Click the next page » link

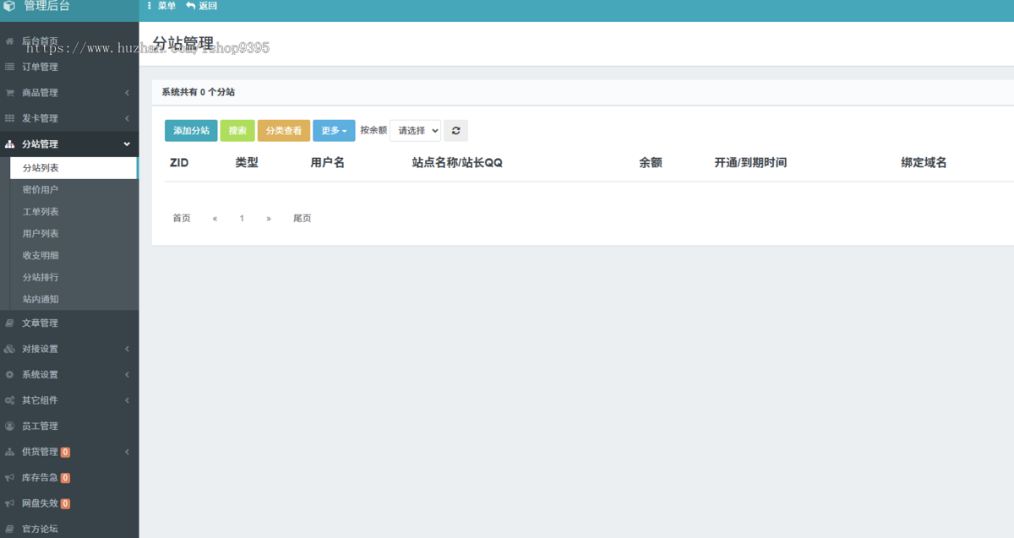(269, 218)
